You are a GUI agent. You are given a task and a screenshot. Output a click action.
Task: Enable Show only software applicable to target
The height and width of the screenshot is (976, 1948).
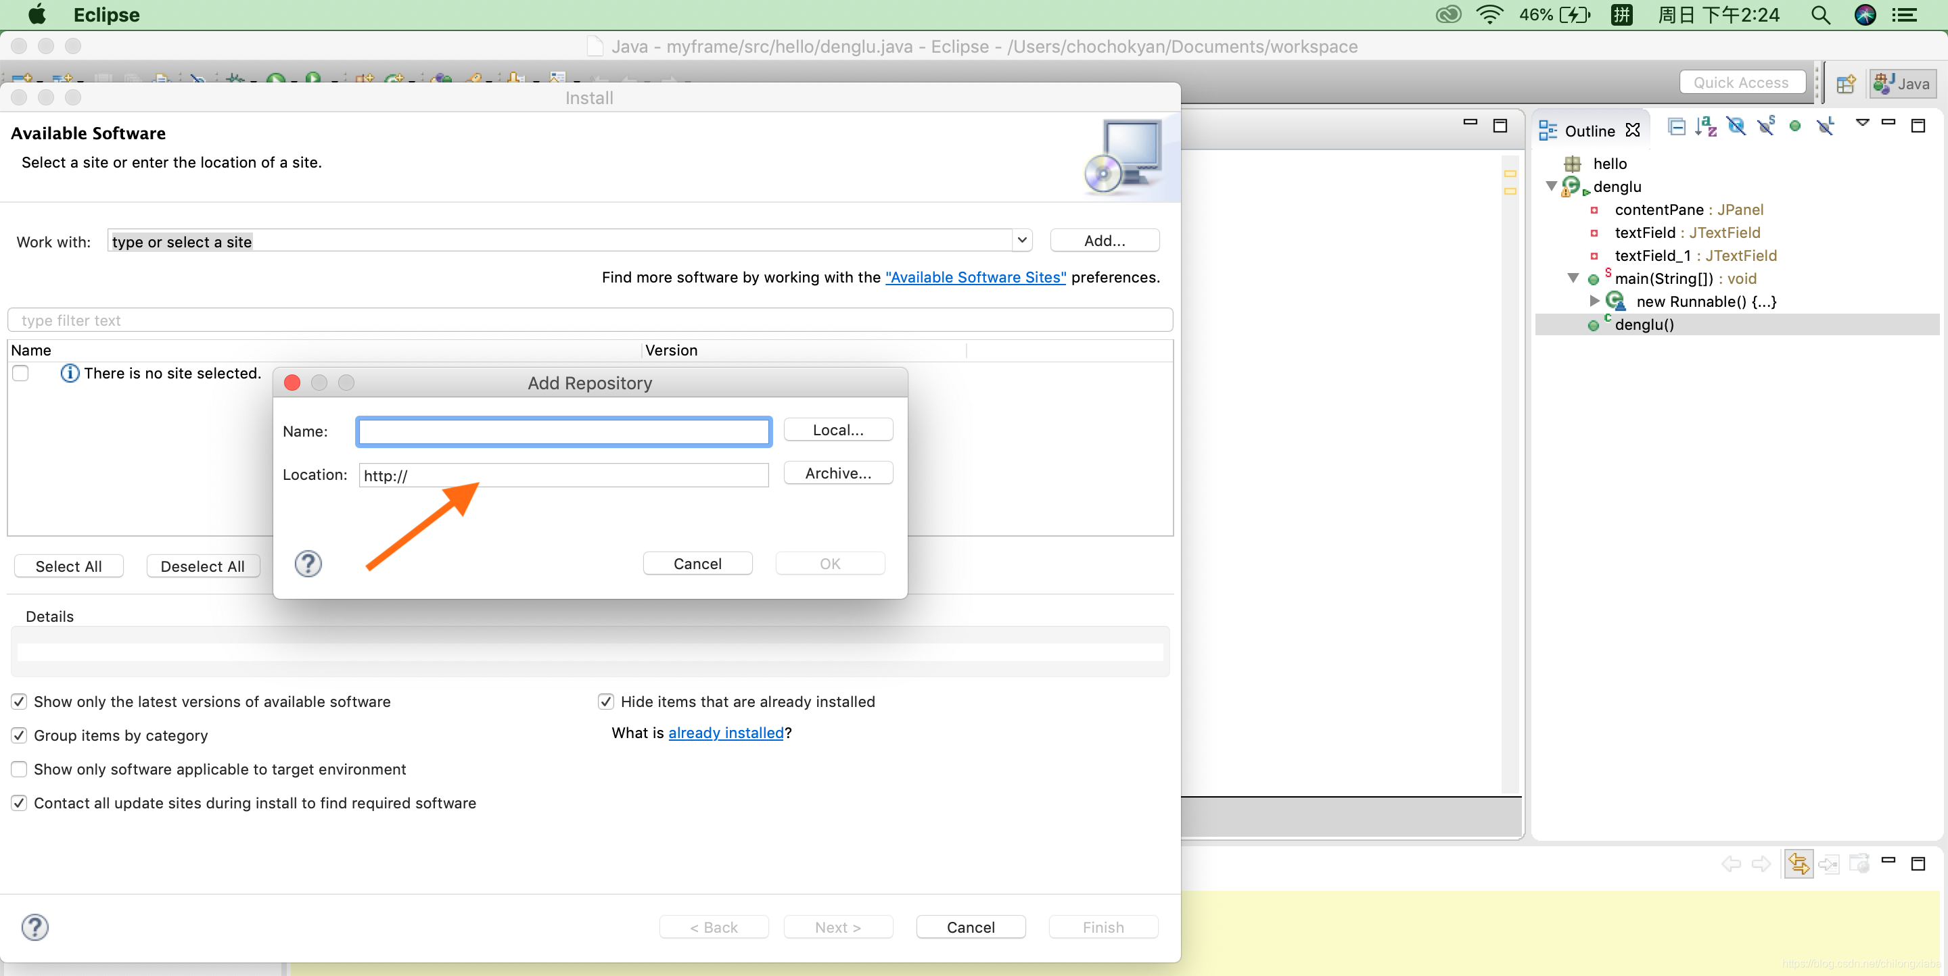coord(20,769)
